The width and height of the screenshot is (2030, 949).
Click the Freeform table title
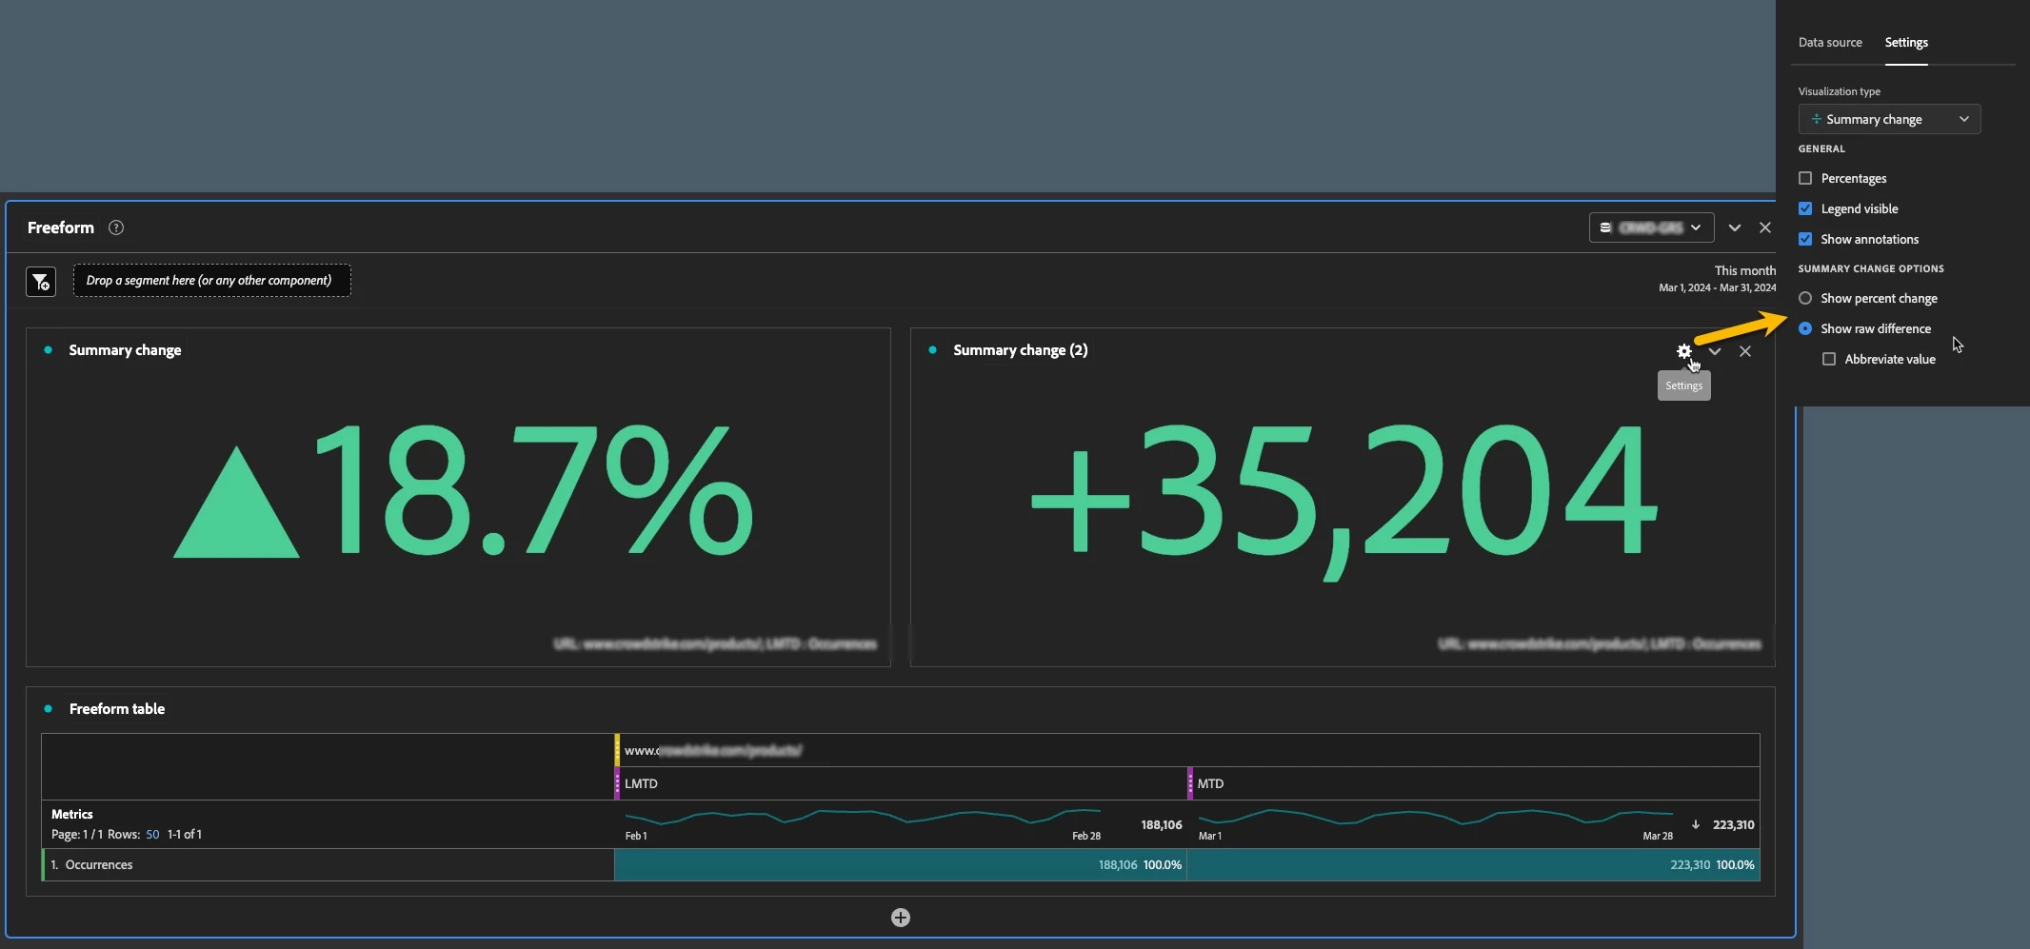pos(117,709)
